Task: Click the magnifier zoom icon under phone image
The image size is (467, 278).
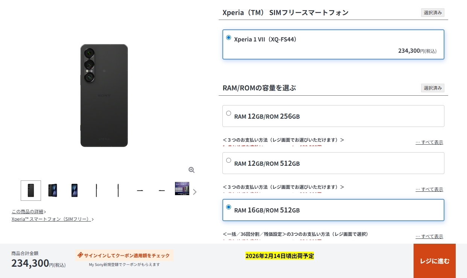Action: (x=192, y=170)
